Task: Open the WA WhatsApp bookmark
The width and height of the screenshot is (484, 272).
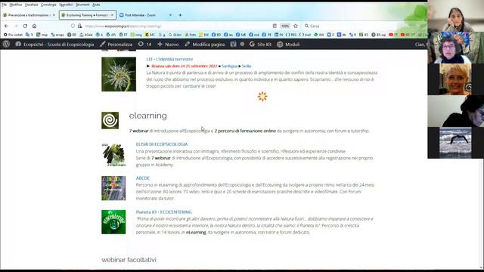Action: 319,35
